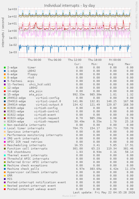This screenshot has height=199, width=139.
Task: Click the light blue Local timer interrupts swatch
Action: click(5, 128)
